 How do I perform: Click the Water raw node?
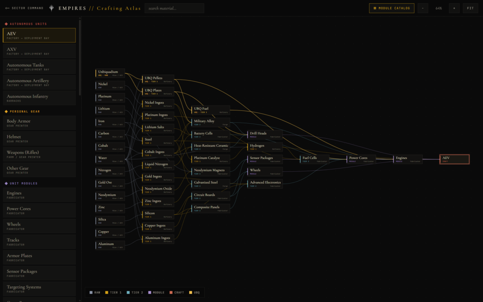(x=110, y=159)
